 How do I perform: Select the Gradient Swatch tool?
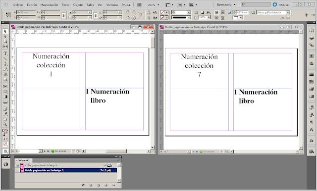click(5, 96)
